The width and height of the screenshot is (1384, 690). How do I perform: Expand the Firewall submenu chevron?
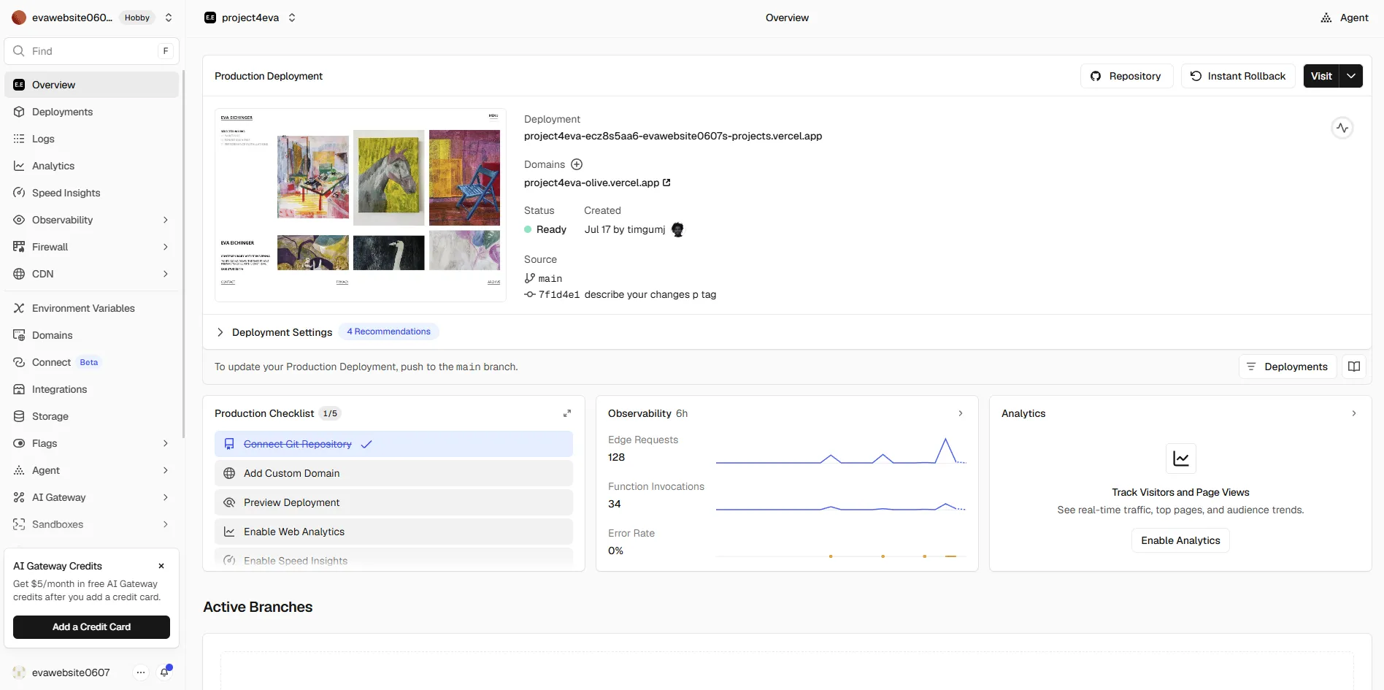click(166, 247)
